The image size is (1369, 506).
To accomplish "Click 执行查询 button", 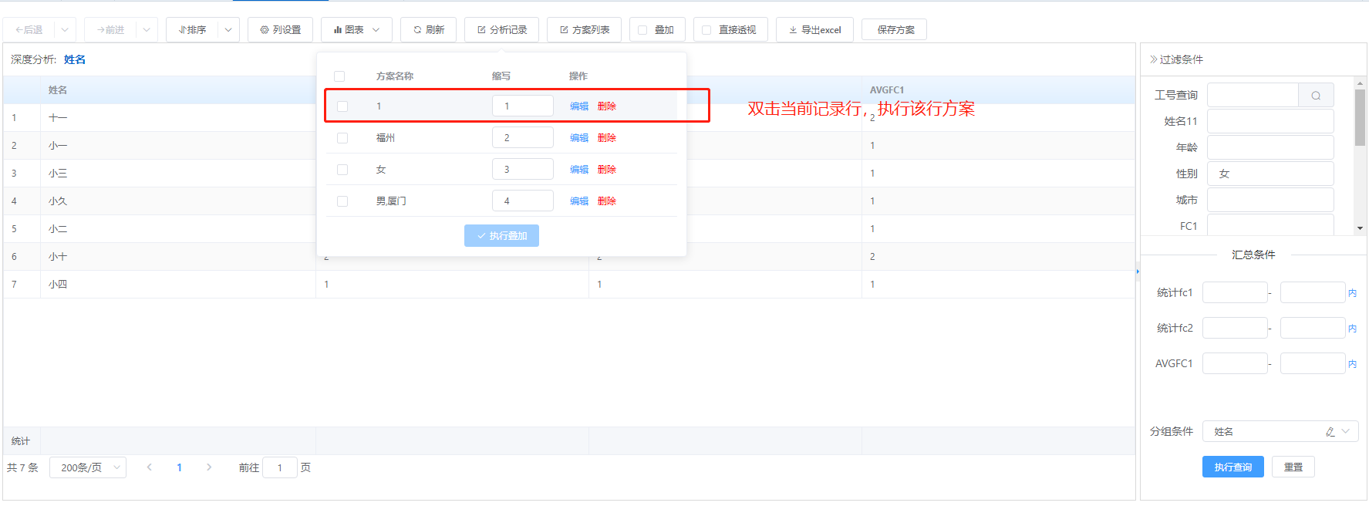I will [x=1232, y=467].
